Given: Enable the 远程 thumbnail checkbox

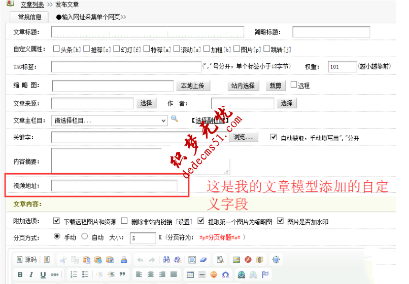Looking at the screenshot, I should [x=294, y=85].
